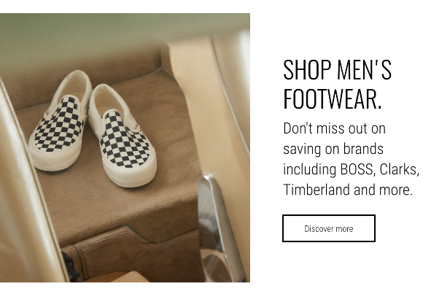Click the word BOSS in description
Image resolution: width=423 pixels, height=302 pixels.
tap(357, 169)
